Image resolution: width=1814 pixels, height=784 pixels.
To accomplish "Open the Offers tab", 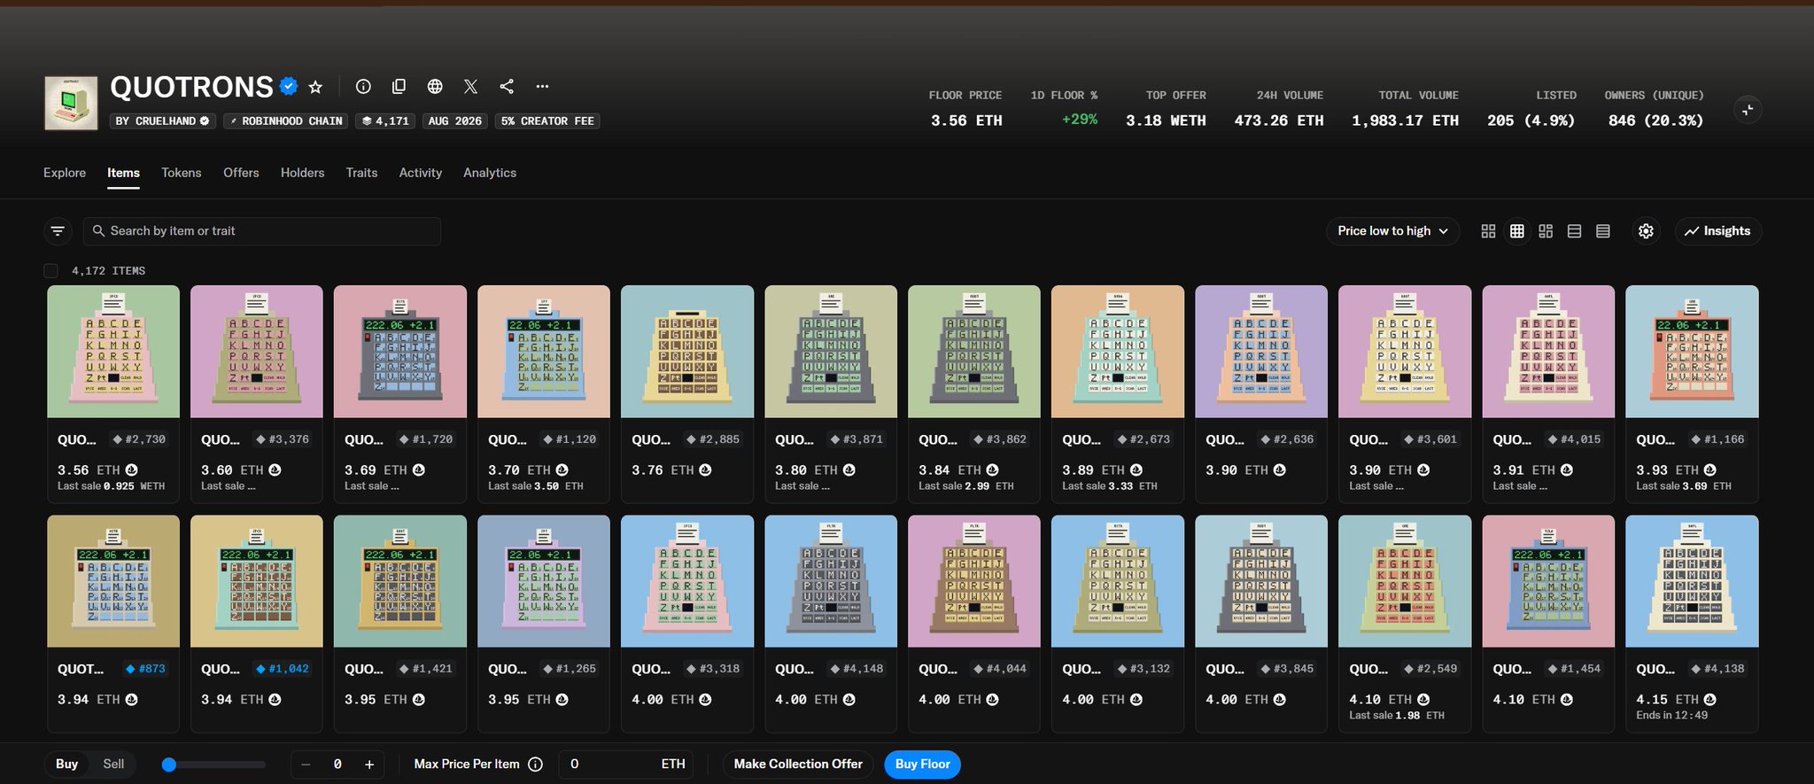I will tap(241, 173).
